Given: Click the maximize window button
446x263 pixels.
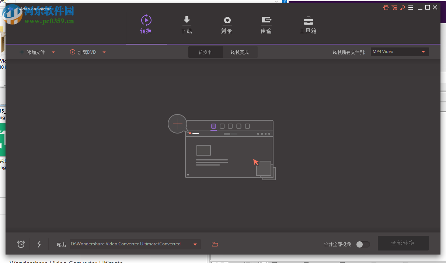Looking at the screenshot, I should click(428, 7).
